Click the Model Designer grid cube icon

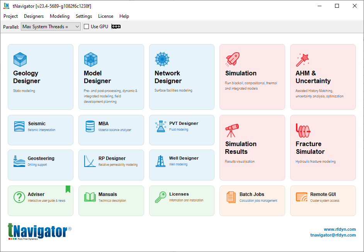(x=90, y=59)
